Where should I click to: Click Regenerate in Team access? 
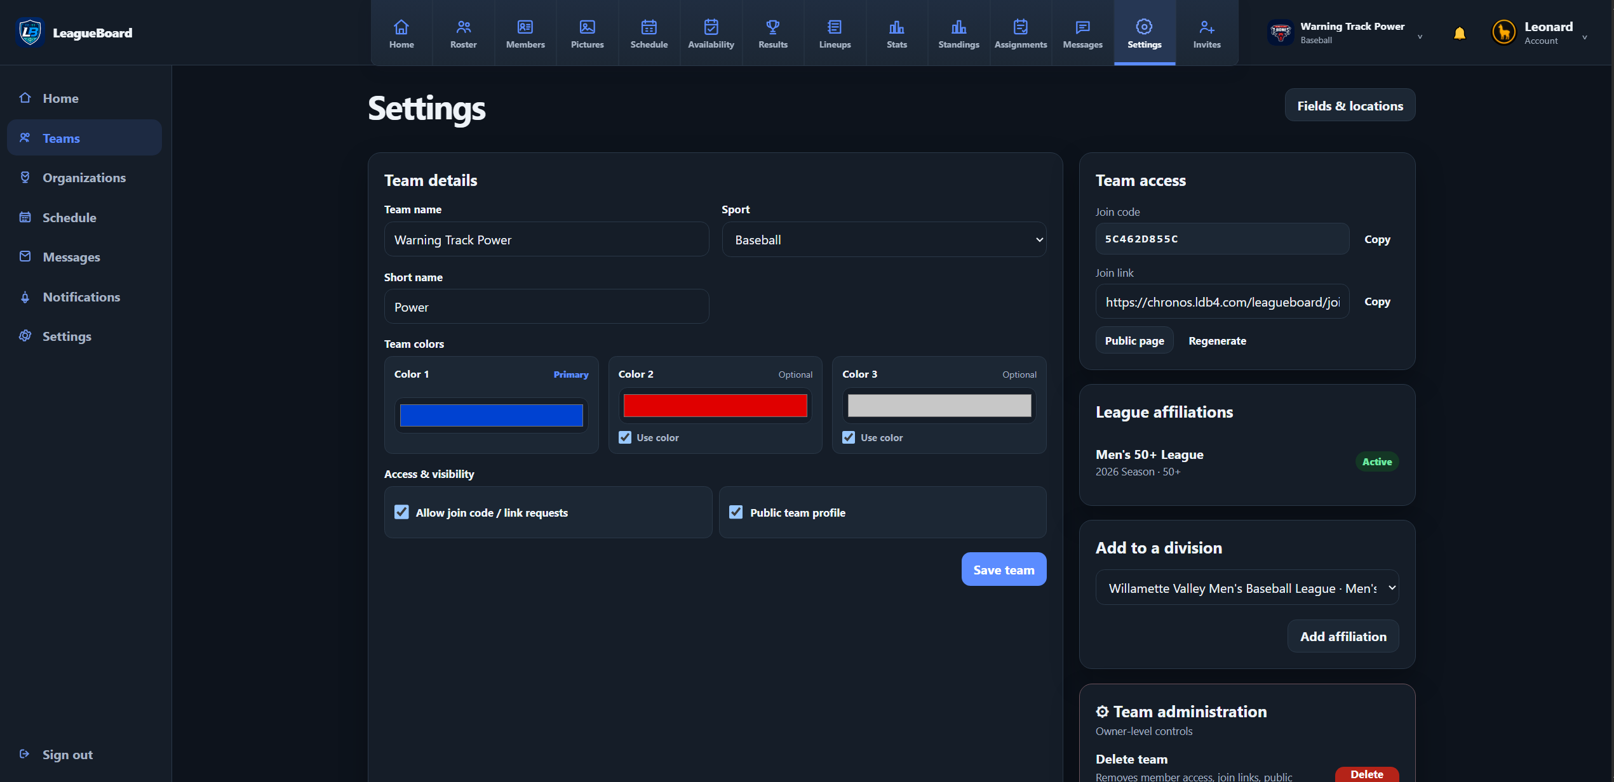tap(1217, 341)
